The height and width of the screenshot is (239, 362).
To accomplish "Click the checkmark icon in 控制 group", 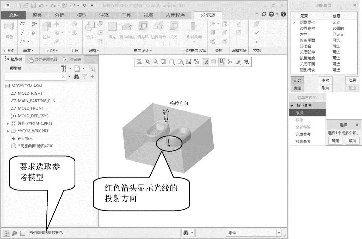I will pos(257,33).
